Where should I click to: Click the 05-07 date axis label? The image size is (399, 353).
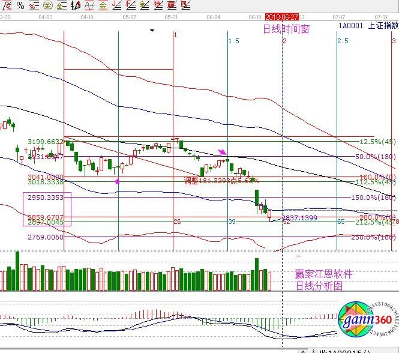click(x=129, y=17)
